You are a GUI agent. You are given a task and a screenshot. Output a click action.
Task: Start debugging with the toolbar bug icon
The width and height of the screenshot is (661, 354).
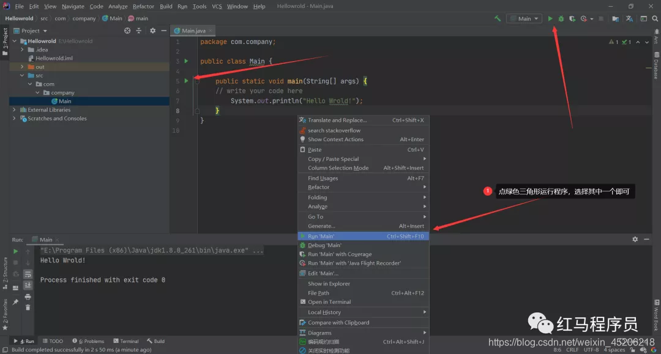pyautogui.click(x=561, y=18)
